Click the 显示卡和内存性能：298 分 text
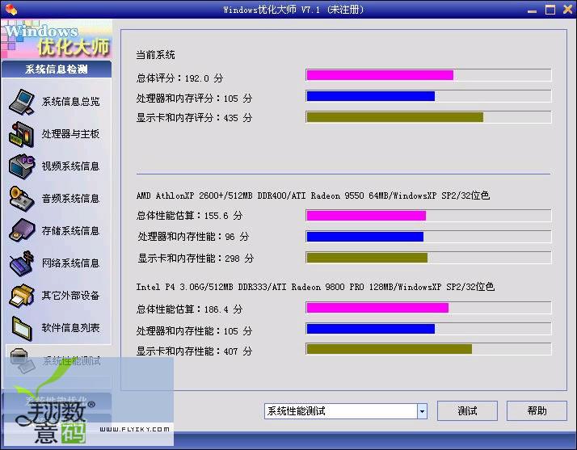577x450 pixels. pos(196,259)
